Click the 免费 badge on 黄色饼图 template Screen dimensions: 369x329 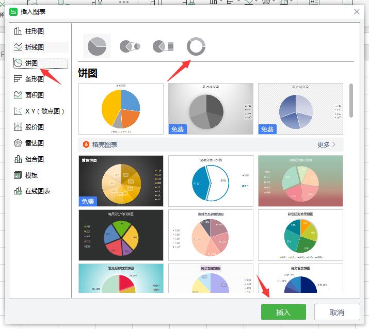88,201
